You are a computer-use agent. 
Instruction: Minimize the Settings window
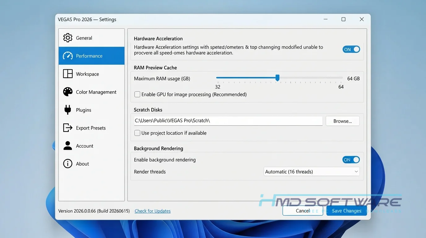pos(325,19)
